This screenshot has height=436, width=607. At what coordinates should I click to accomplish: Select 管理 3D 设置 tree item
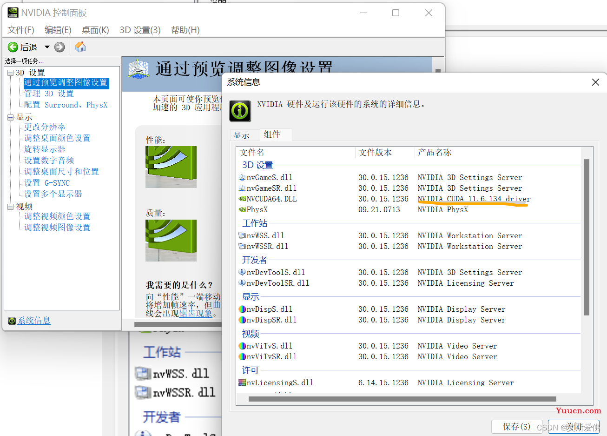49,94
